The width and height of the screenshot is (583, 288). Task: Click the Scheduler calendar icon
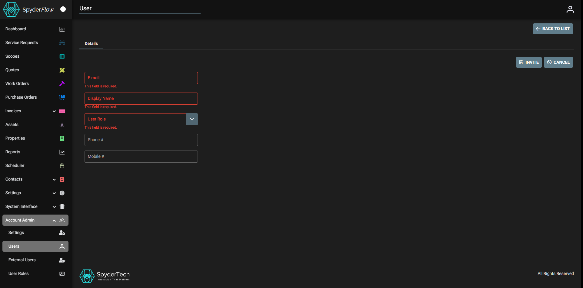coord(62,166)
